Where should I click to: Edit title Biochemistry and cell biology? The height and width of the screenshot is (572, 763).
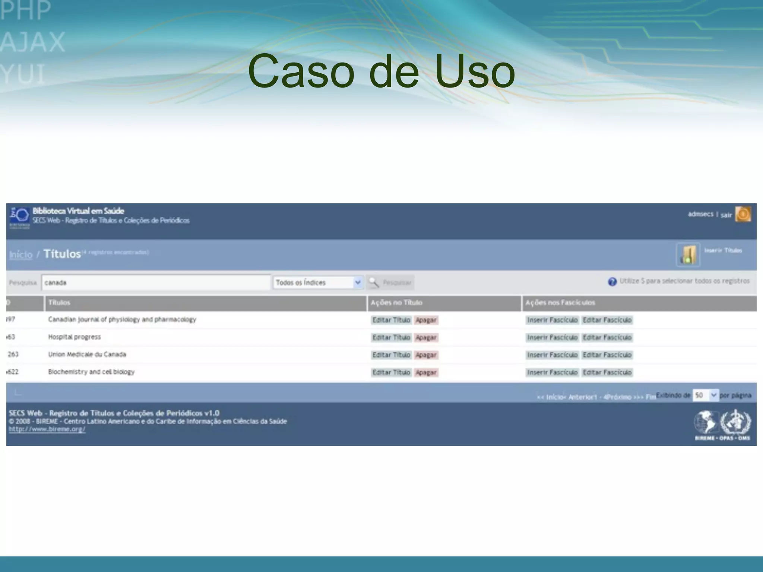click(391, 372)
